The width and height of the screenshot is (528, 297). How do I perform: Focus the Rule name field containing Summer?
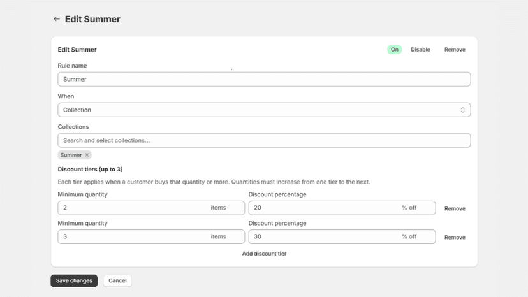[264, 79]
